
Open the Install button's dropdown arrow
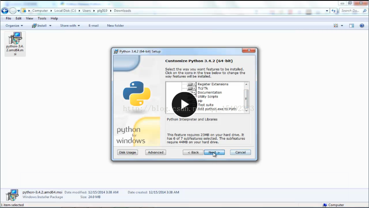point(50,26)
